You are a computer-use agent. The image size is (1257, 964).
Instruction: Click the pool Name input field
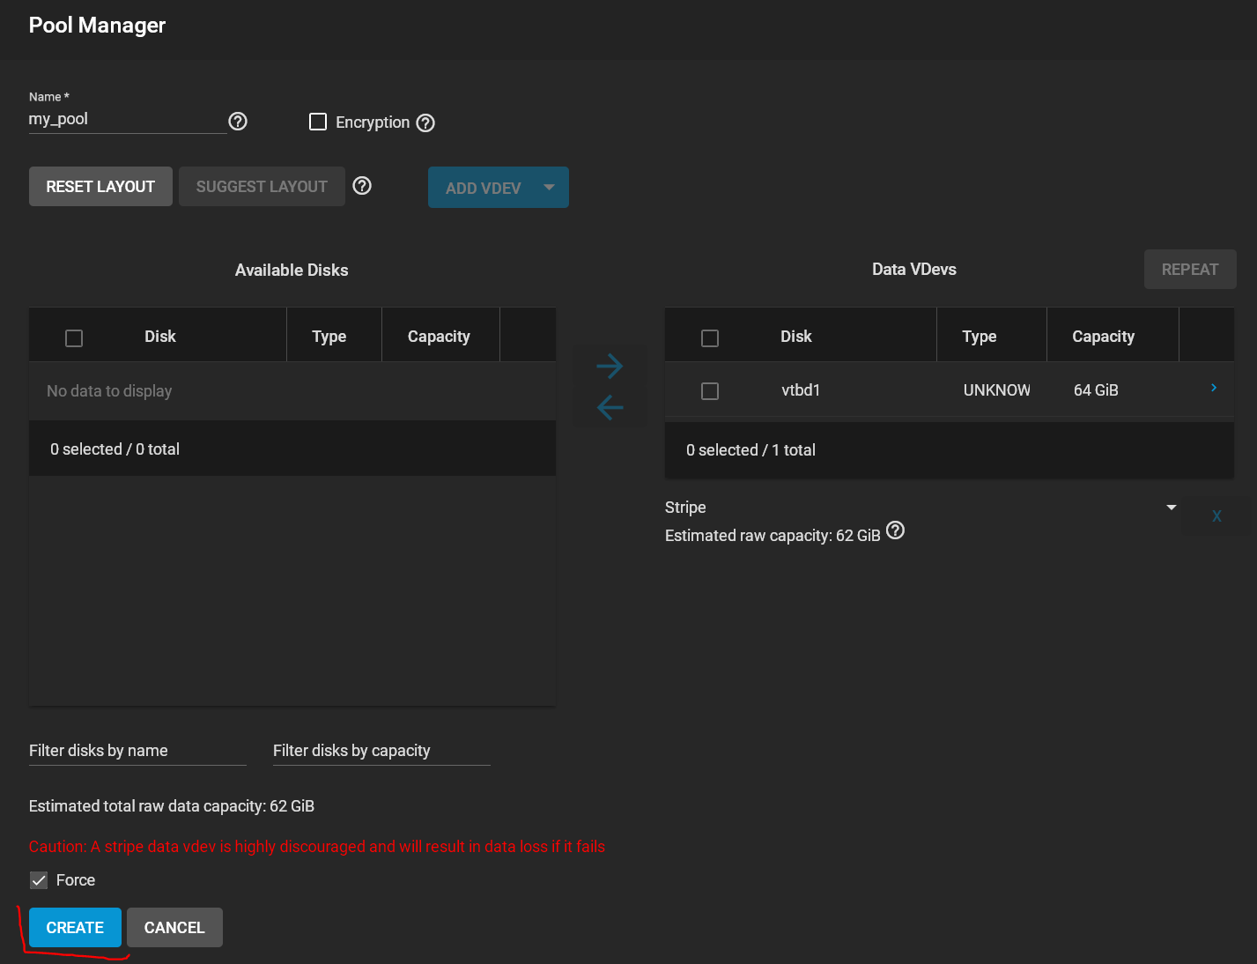[127, 120]
